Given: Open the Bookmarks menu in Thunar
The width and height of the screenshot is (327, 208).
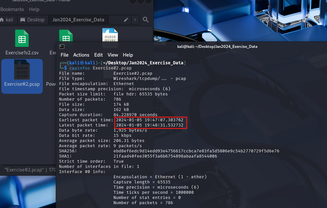Looking at the screenshot, I should [x=11, y=9].
